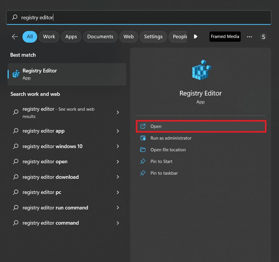Switch to the Documents filter tab
This screenshot has width=279, height=262.
pos(100,37)
